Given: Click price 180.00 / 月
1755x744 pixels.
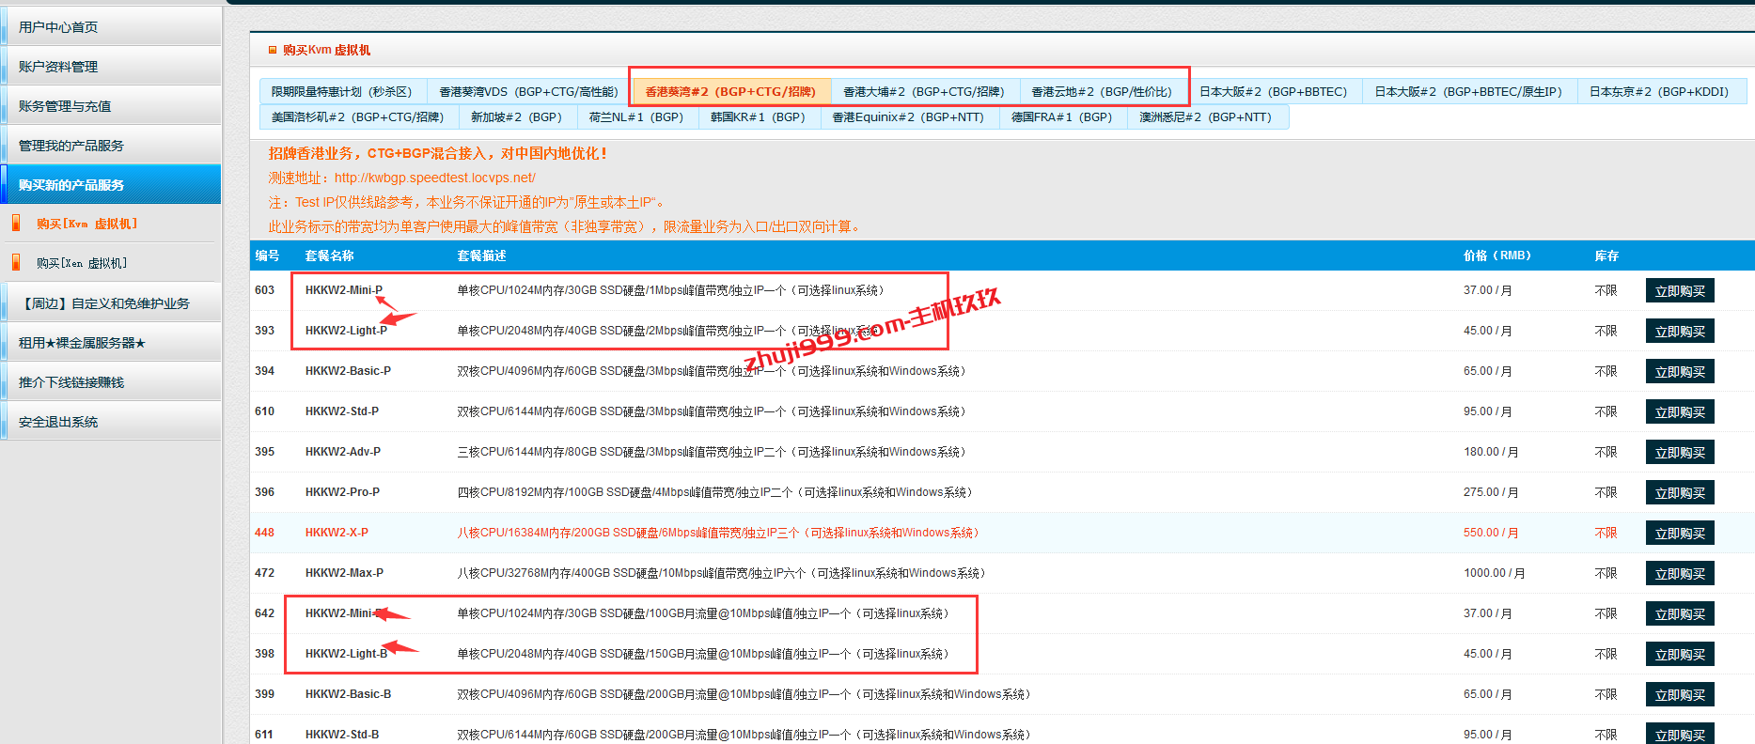Looking at the screenshot, I should click(x=1491, y=452).
